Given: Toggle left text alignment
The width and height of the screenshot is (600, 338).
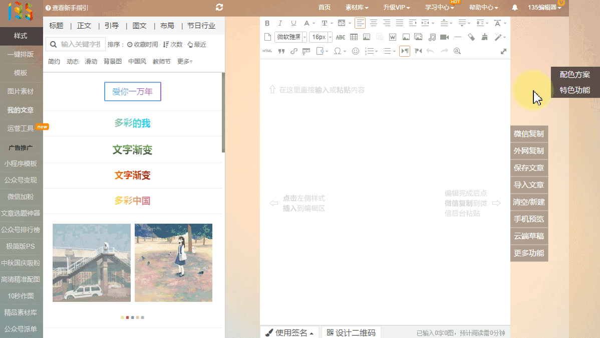Looking at the screenshot, I should click(x=360, y=23).
